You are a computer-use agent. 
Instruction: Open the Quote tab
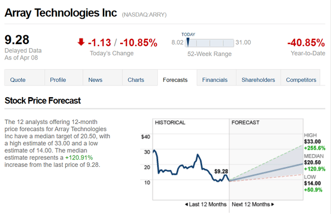point(18,80)
